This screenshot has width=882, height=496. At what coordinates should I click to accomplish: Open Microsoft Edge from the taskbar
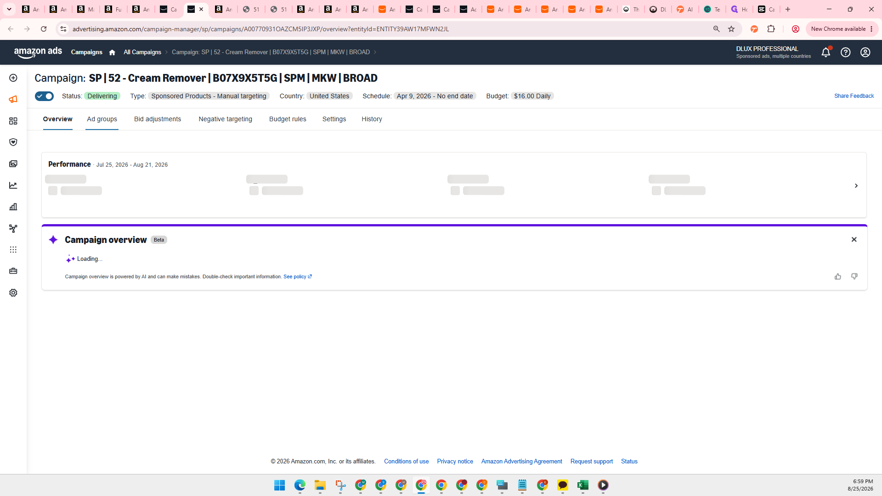point(300,485)
